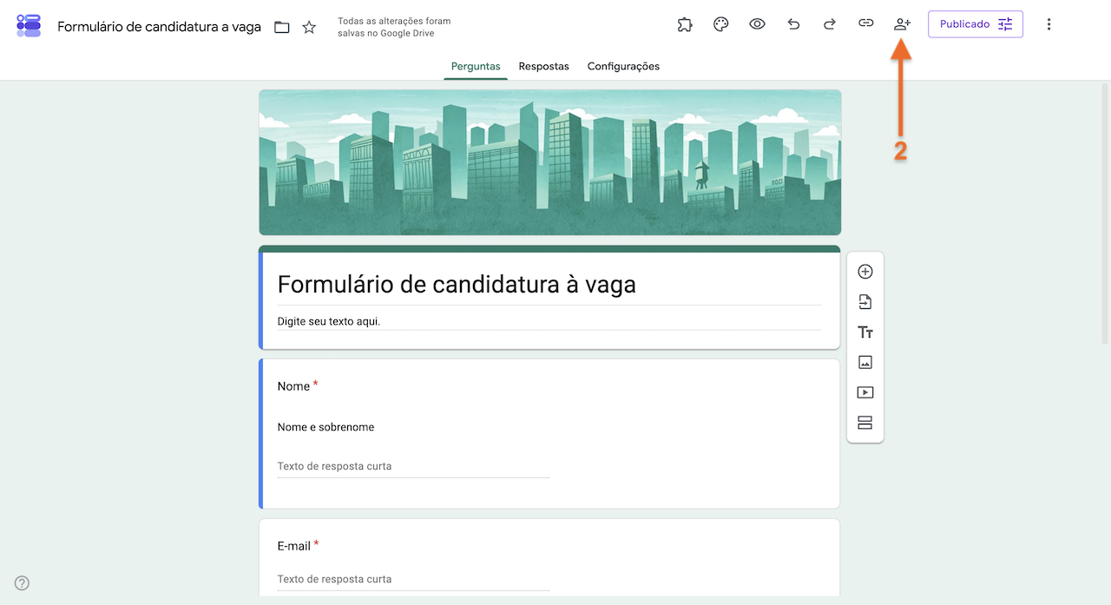Select the E-mail question title

[x=293, y=546]
